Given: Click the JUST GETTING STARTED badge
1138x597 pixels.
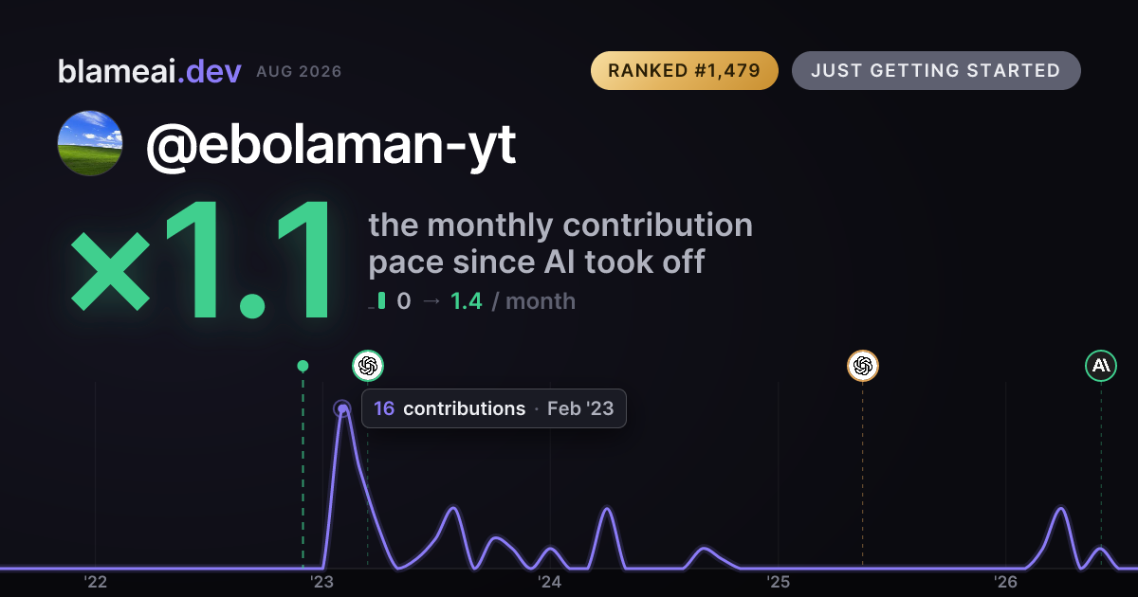Looking at the screenshot, I should point(936,71).
